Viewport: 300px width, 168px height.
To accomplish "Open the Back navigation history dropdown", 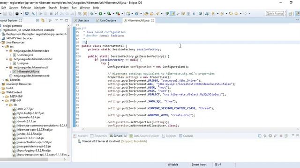I will 240,14.
